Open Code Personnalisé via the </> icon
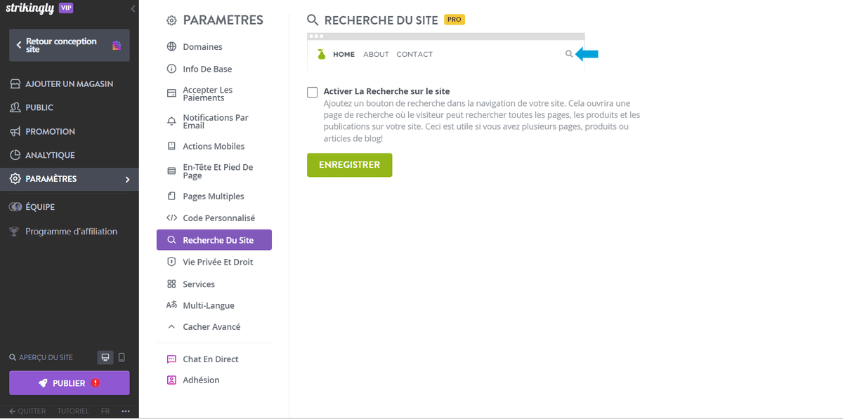Viewport: 843px width, 419px height. [x=169, y=218]
